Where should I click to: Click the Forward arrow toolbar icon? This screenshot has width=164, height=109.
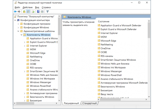[x=19, y=11]
